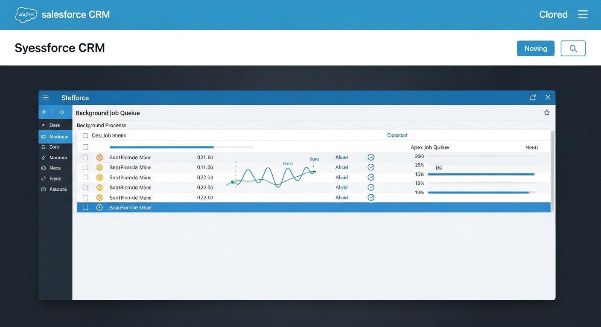The image size is (601, 327).
Task: Click the back arrow in the sidebar
Action: pos(44,112)
